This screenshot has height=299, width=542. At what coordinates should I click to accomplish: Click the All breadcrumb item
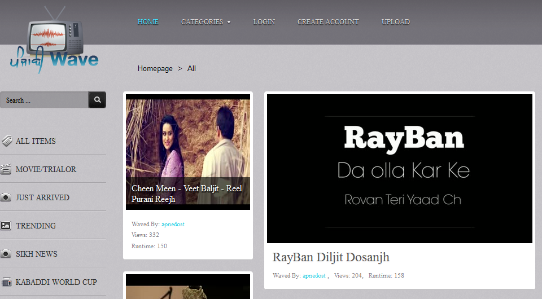[x=191, y=68]
